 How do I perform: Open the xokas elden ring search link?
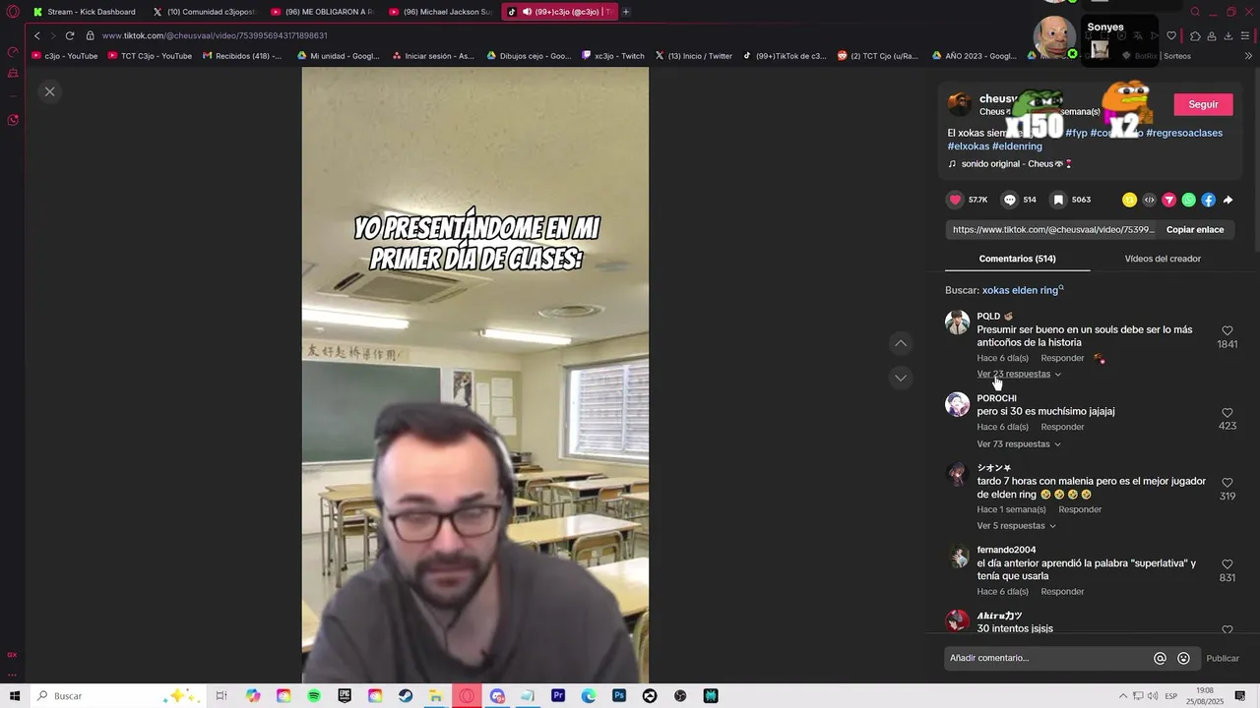1023,290
